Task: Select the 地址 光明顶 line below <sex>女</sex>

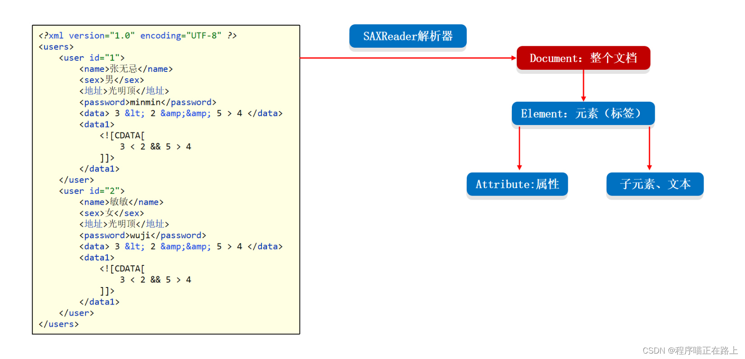Action: 124,224
